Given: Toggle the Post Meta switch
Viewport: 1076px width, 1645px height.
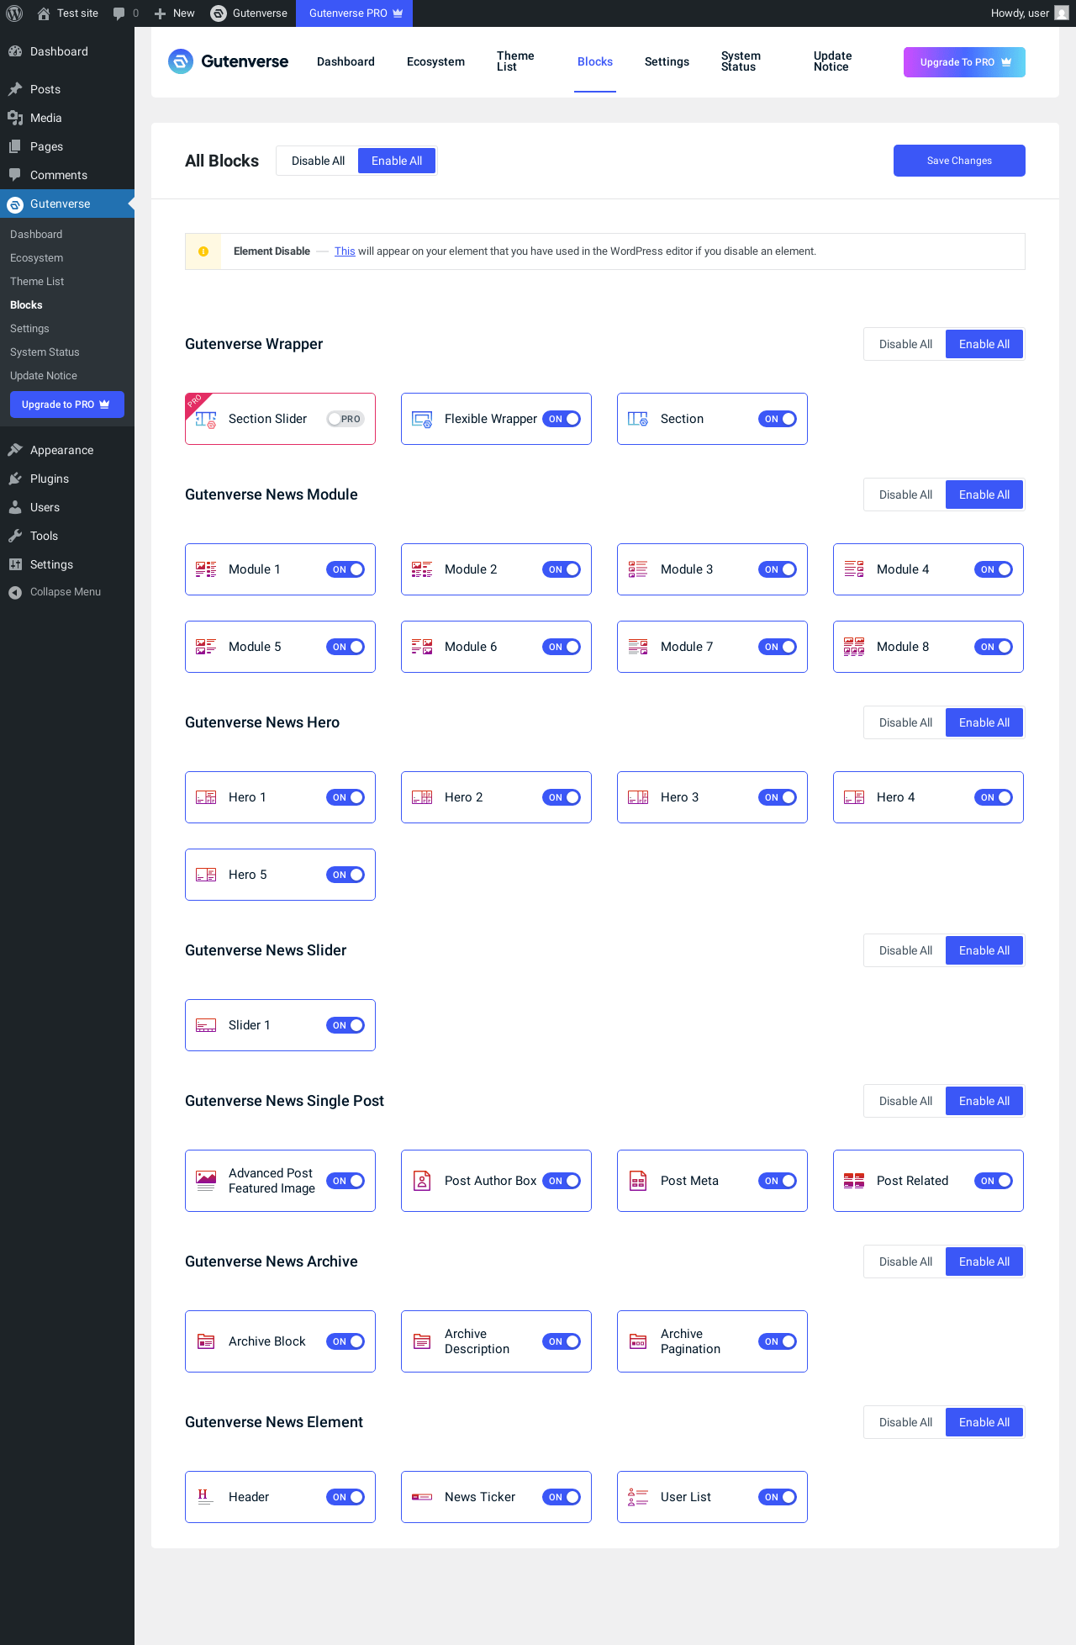Looking at the screenshot, I should 778,1181.
